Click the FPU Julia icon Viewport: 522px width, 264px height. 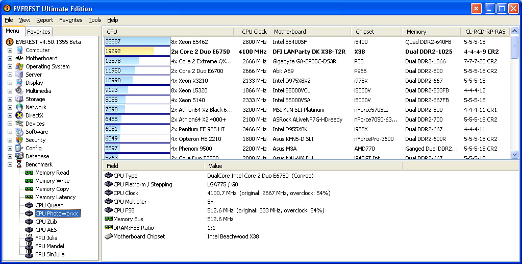click(x=29, y=238)
